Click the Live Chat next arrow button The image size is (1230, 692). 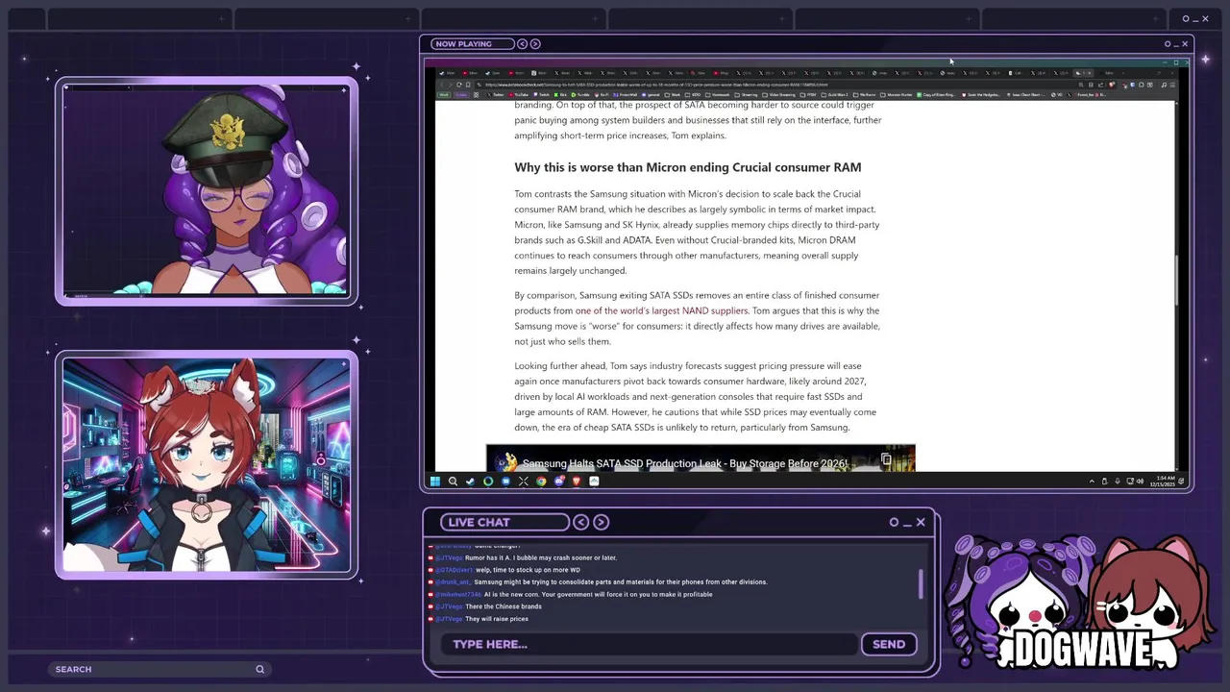(602, 522)
